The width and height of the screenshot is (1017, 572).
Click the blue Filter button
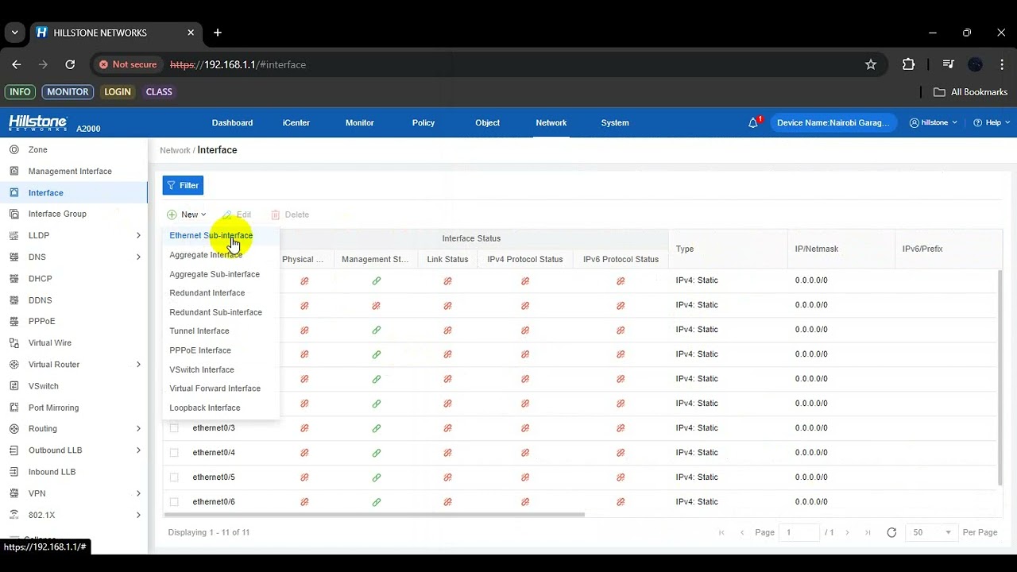(183, 185)
